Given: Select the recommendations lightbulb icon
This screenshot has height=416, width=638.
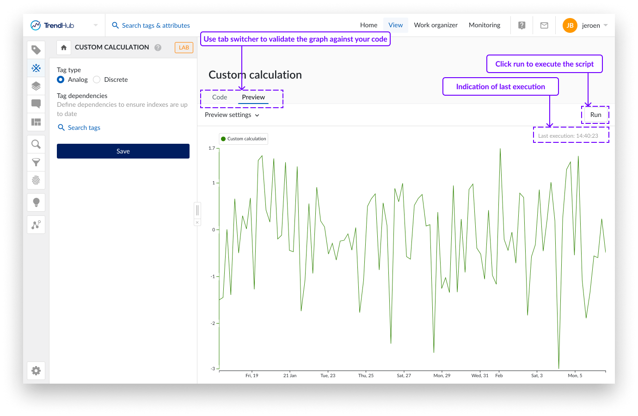Looking at the screenshot, I should (36, 202).
